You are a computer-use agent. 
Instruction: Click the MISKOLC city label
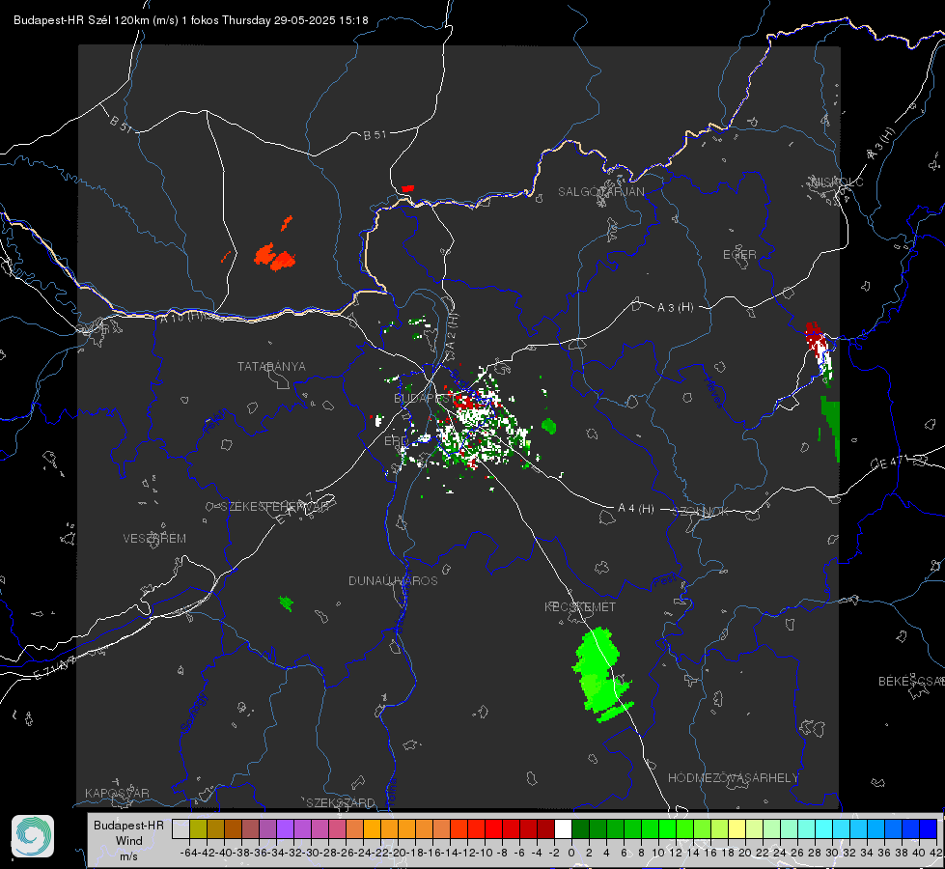(838, 182)
